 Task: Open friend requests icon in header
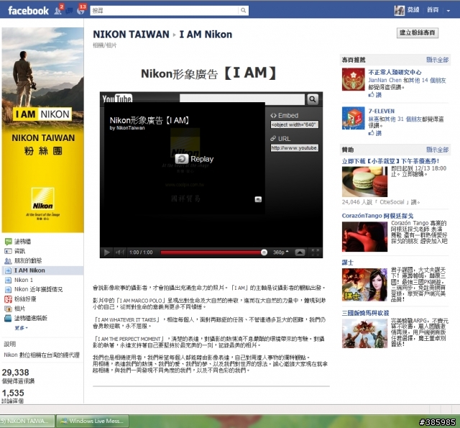point(58,11)
